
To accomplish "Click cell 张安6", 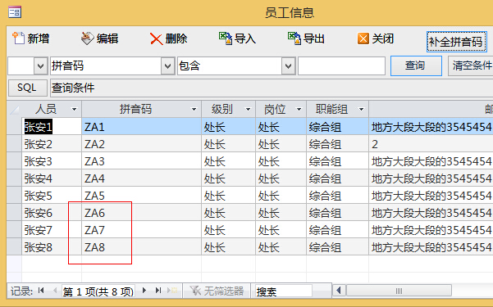I will coord(52,213).
